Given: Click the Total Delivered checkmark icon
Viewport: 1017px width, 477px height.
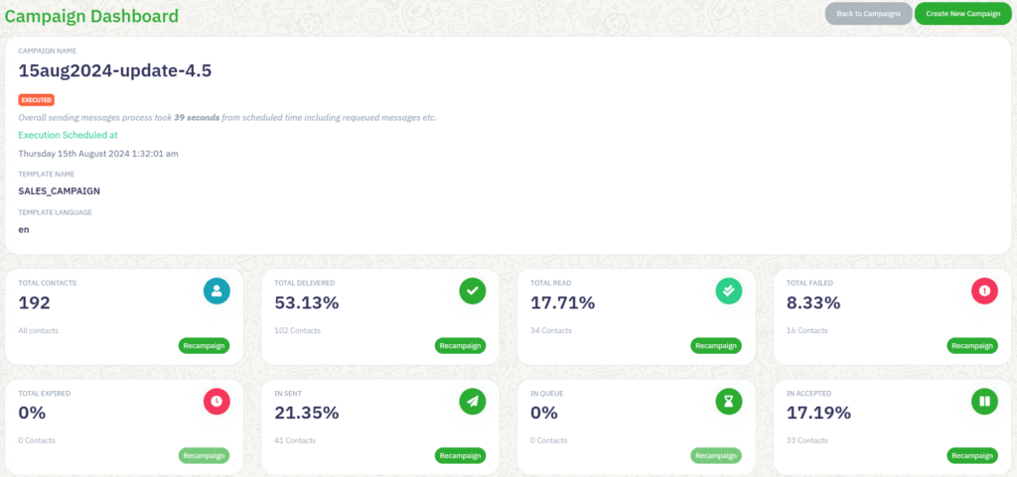Looking at the screenshot, I should (x=473, y=291).
